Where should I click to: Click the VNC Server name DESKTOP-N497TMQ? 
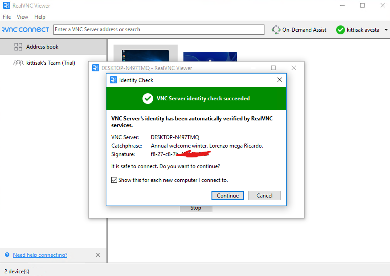point(175,137)
